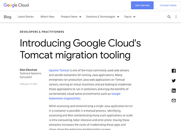Follow the Apache Tomcat link
The image size is (181, 130).
(x=59, y=70)
